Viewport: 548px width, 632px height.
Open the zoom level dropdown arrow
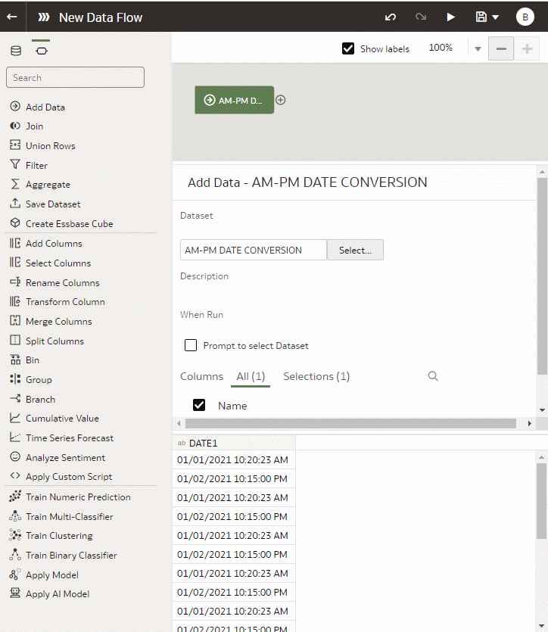click(478, 48)
